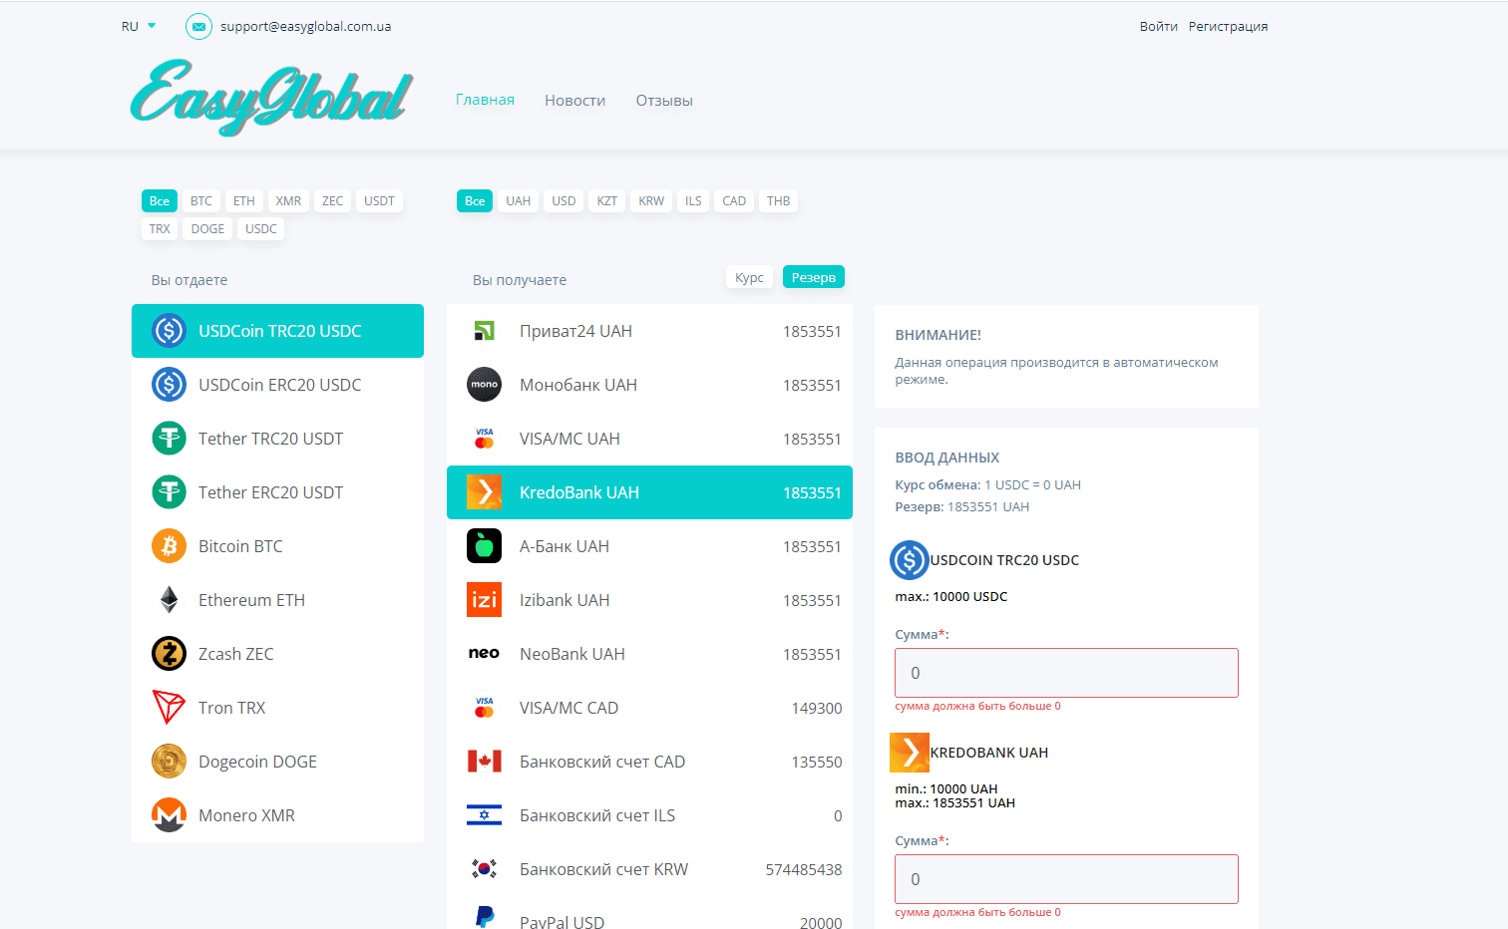Open the RU language dropdown

pos(139,26)
